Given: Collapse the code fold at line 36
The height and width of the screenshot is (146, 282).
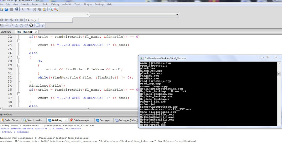Looking at the screenshot, I should pyautogui.click(x=18, y=94).
